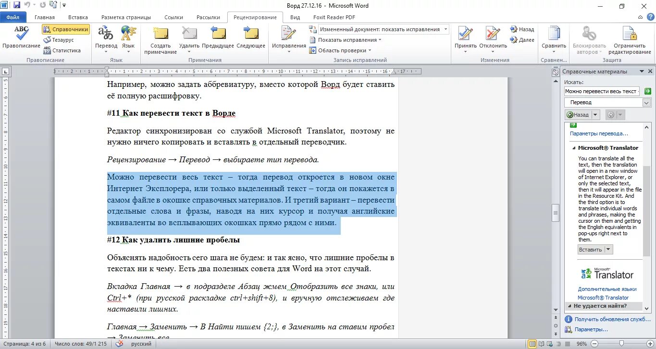This screenshot has height=349, width=656.
Task: Save the document from the quick access toolbar
Action: [x=17, y=5]
